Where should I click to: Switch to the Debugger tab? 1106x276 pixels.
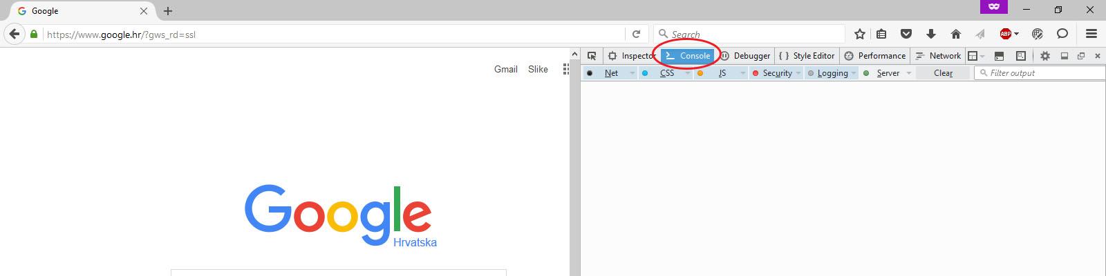coord(745,56)
